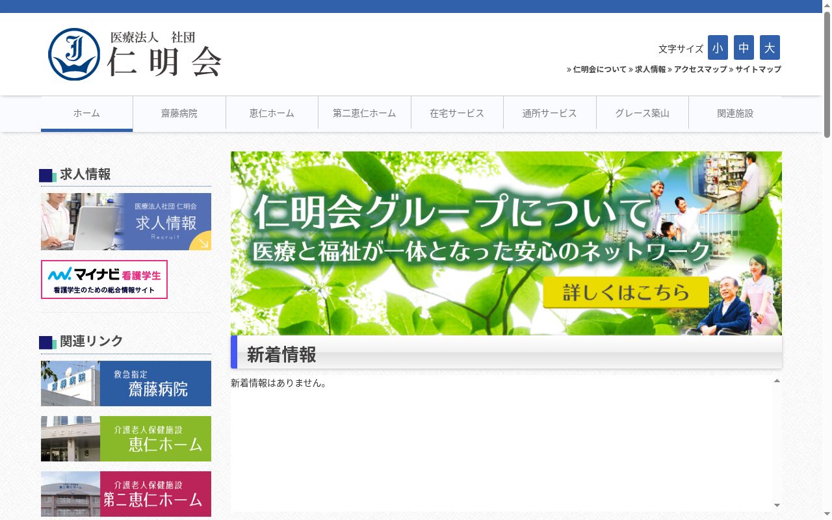Open the 恵仁ホーム navigation tab
Image resolution: width=832 pixels, height=520 pixels.
[272, 114]
